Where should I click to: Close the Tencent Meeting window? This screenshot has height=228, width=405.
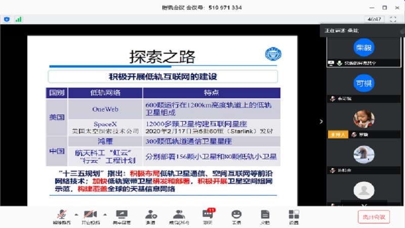tap(397, 8)
